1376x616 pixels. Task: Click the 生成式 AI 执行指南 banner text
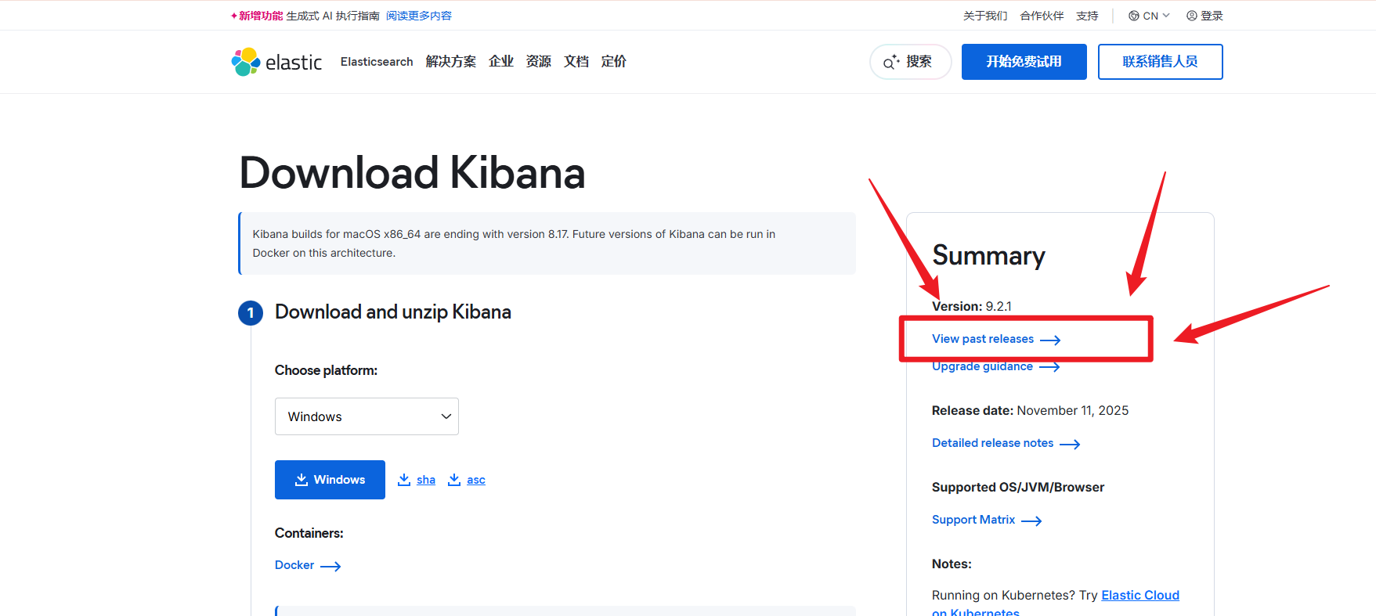[333, 16]
